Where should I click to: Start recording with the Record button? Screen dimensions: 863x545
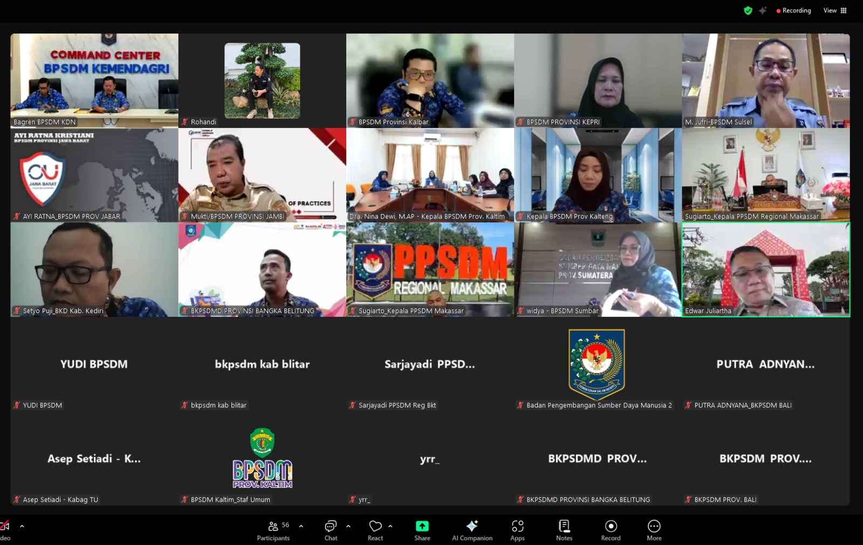tap(611, 530)
